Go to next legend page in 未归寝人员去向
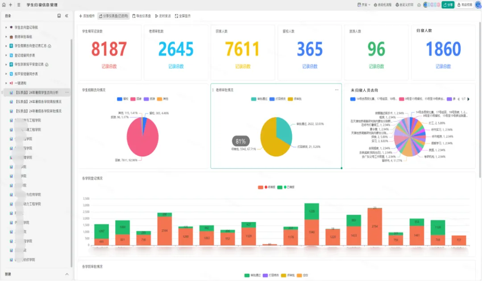Screen dimensions: 482x281 pos(469,99)
